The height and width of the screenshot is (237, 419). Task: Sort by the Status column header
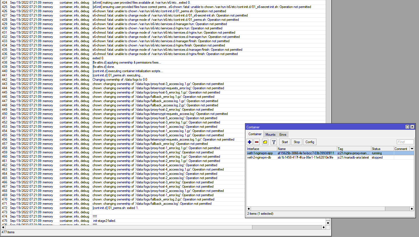(x=382, y=149)
